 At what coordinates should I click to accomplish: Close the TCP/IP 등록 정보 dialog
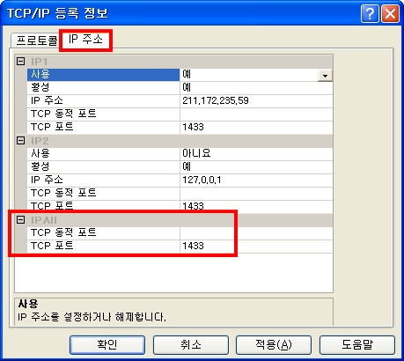(390, 13)
